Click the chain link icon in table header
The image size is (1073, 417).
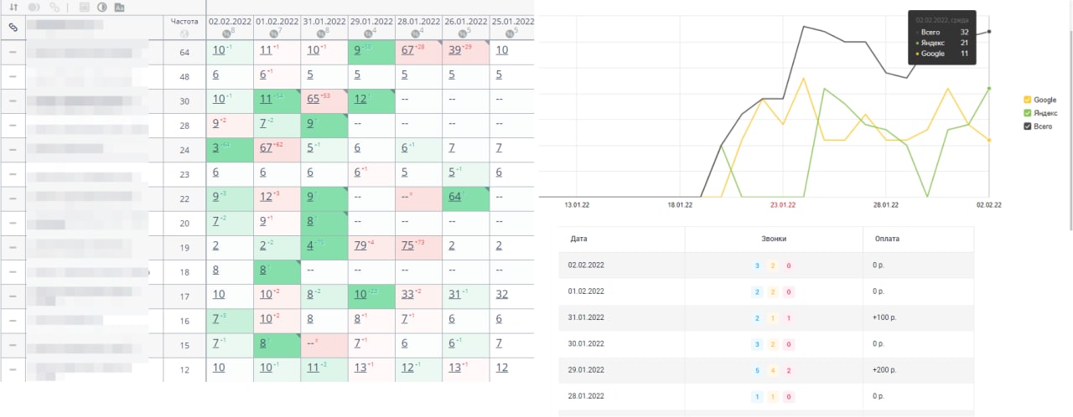pos(13,28)
